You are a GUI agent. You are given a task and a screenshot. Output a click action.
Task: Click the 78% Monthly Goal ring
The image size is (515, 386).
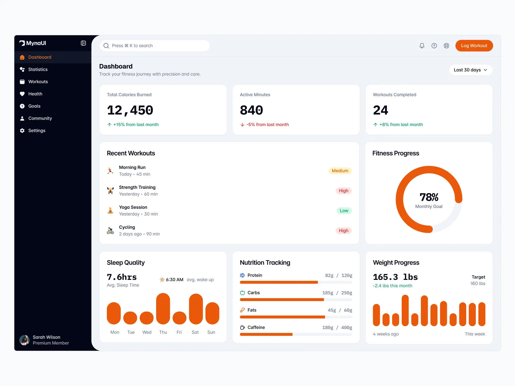[429, 199]
